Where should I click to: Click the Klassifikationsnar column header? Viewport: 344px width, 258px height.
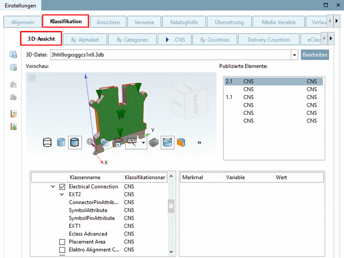click(x=145, y=177)
